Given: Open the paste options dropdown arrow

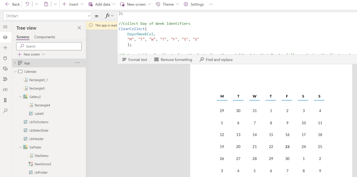Looking at the screenshot, I should click(55, 4).
